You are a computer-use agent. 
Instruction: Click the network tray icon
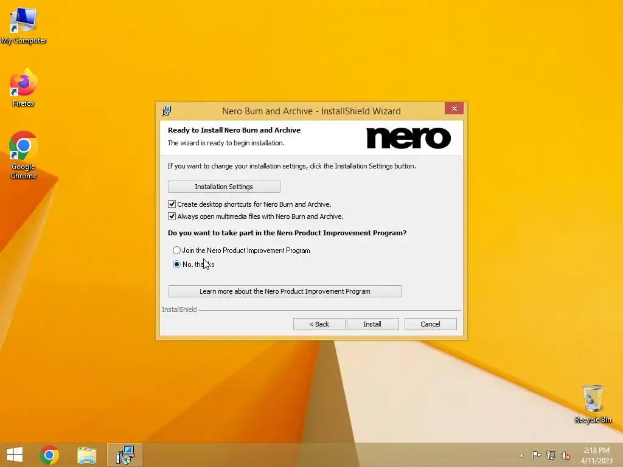pyautogui.click(x=551, y=455)
